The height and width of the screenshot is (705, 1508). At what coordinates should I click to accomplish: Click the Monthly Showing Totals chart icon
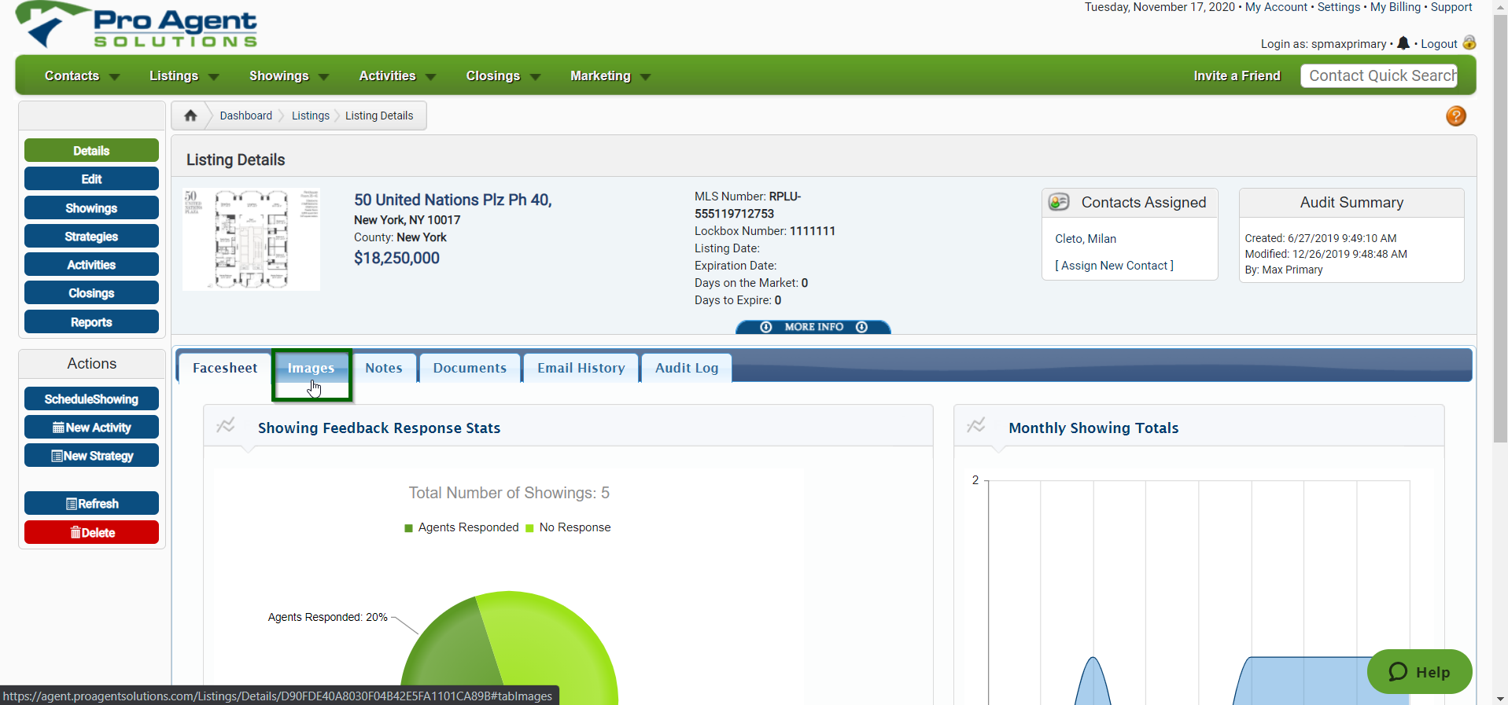(976, 425)
